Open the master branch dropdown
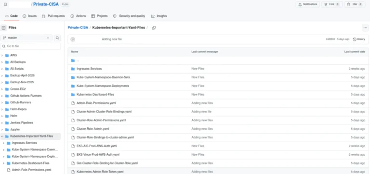370x174 pixels. [26, 37]
